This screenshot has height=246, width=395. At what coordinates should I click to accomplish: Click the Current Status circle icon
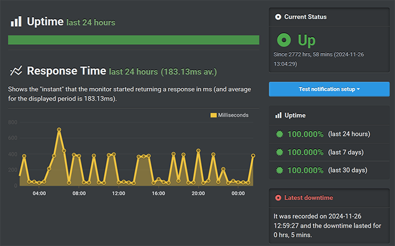[x=278, y=17]
